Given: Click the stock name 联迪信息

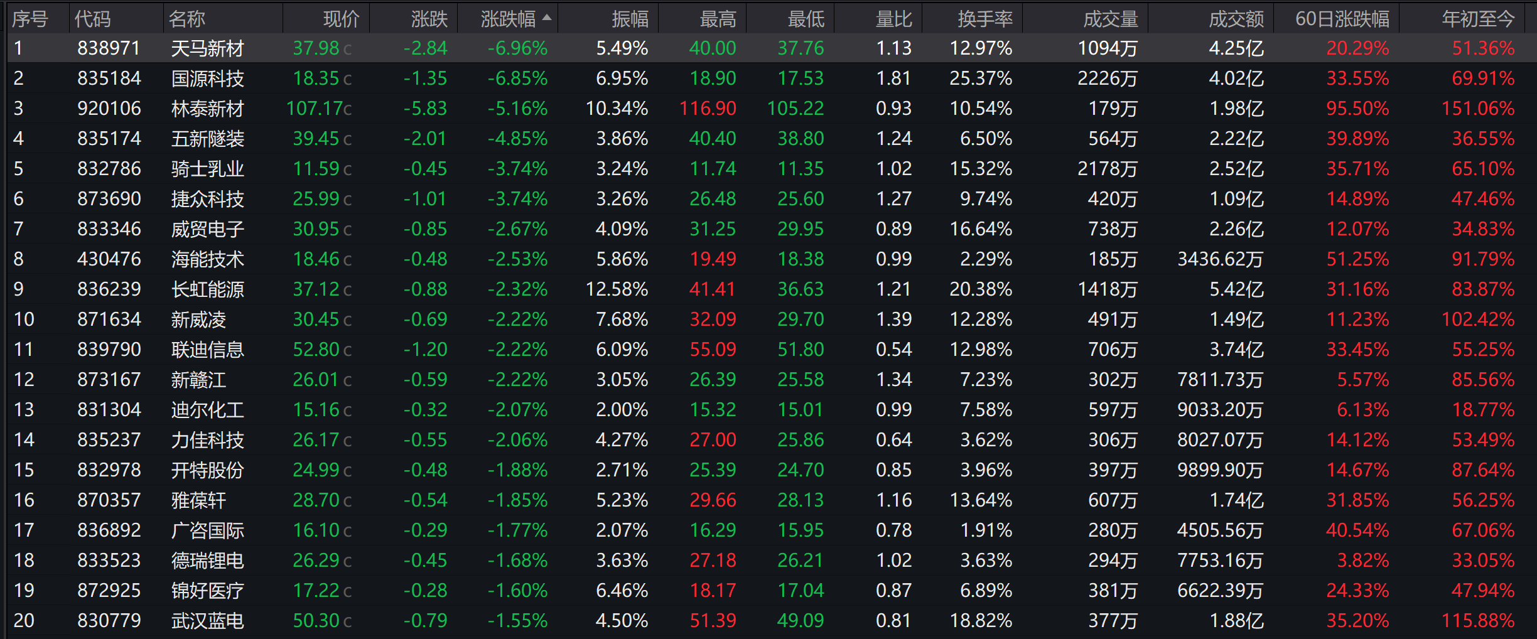Looking at the screenshot, I should click(x=207, y=350).
